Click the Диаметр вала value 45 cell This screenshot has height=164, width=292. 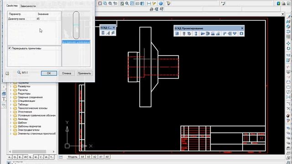[x=48, y=19]
